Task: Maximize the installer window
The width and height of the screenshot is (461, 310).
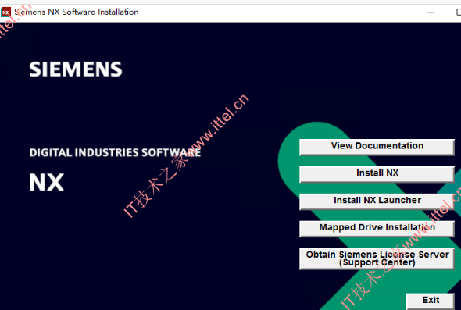Action: [x=459, y=12]
